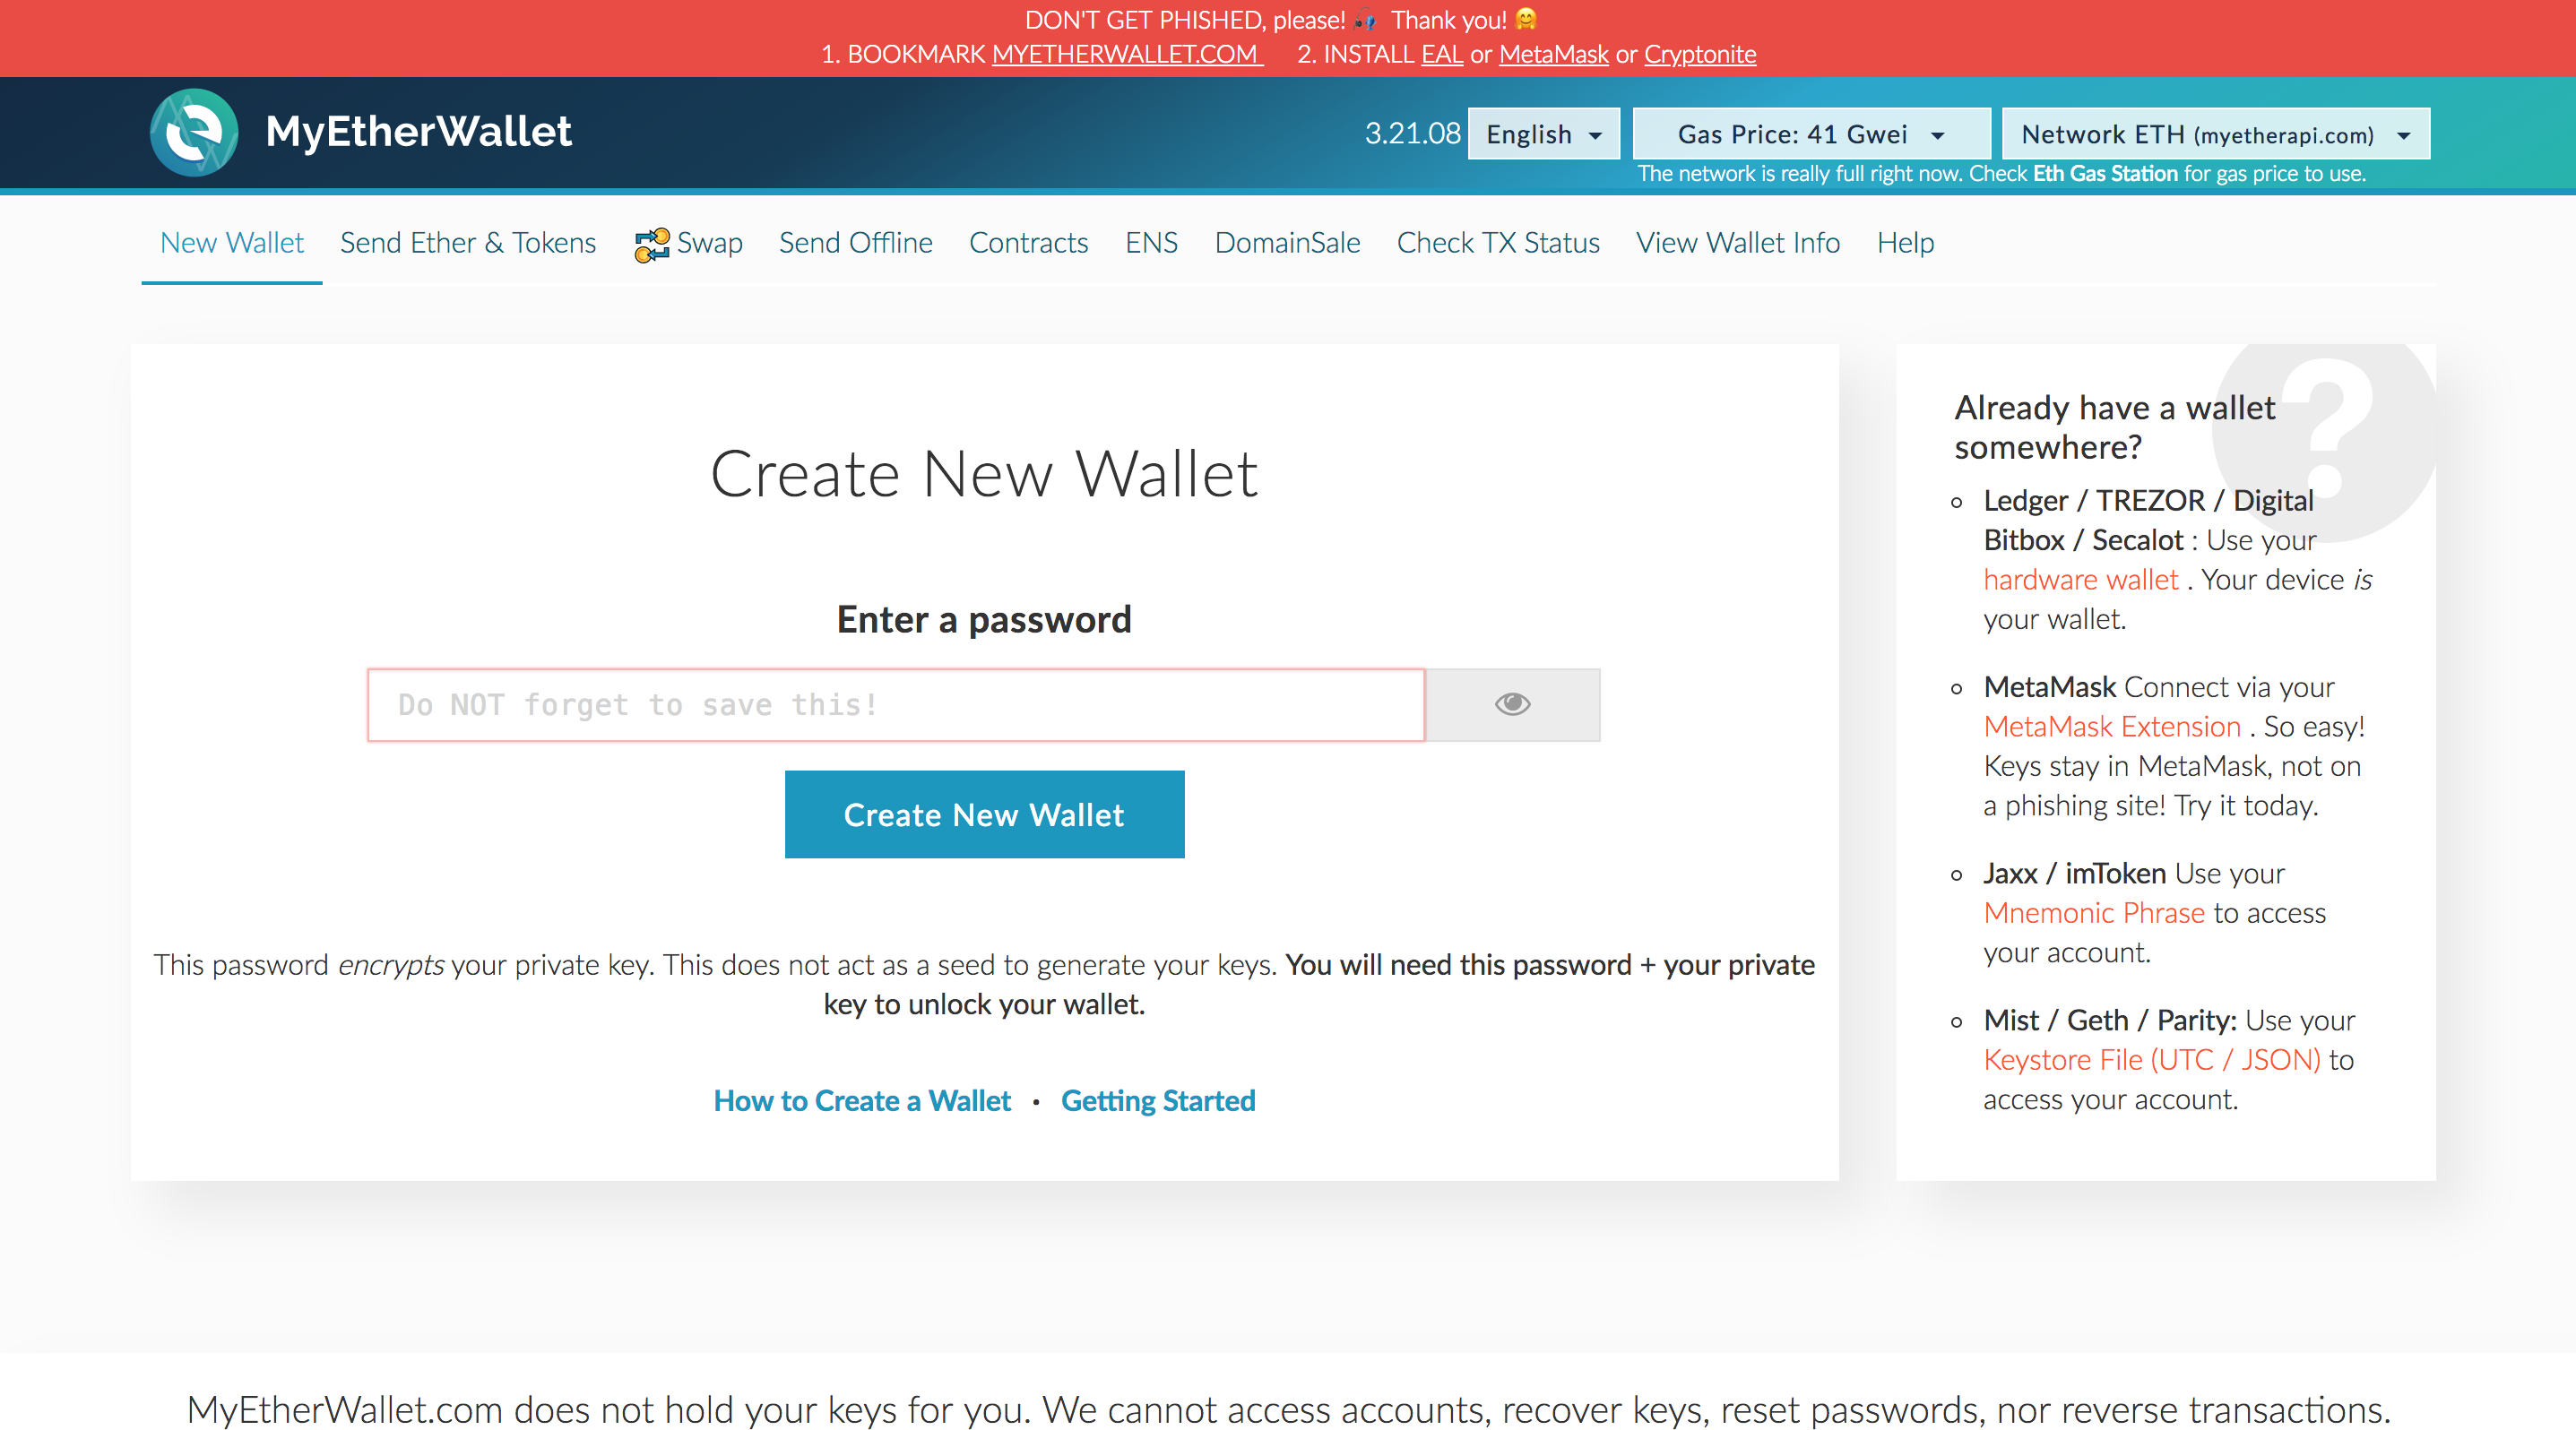Viewport: 2576px width, 1430px height.
Task: Open the Contracts tab
Action: pos(1028,243)
